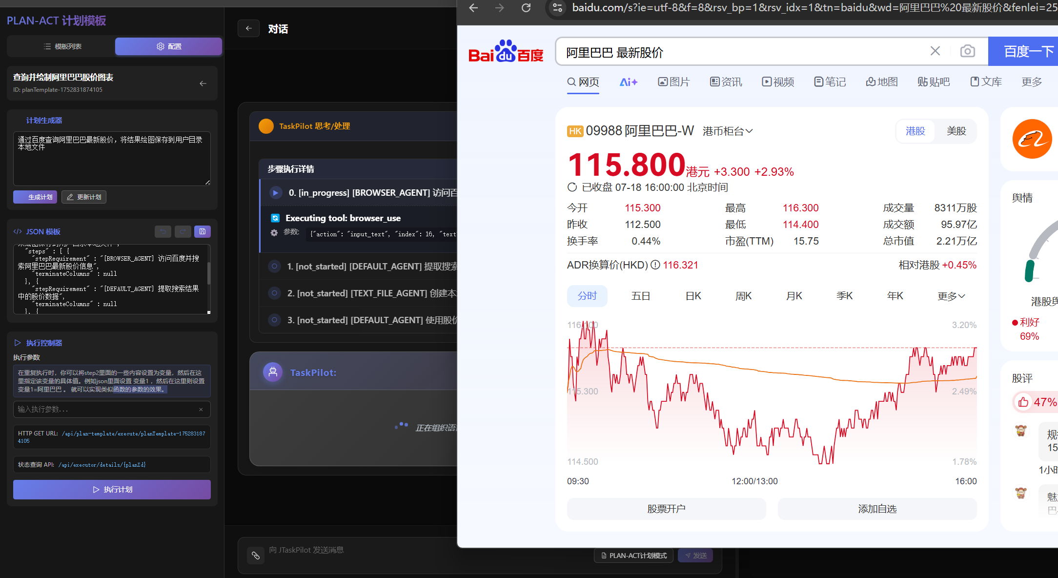Select the 港股 market toggle

tap(916, 131)
